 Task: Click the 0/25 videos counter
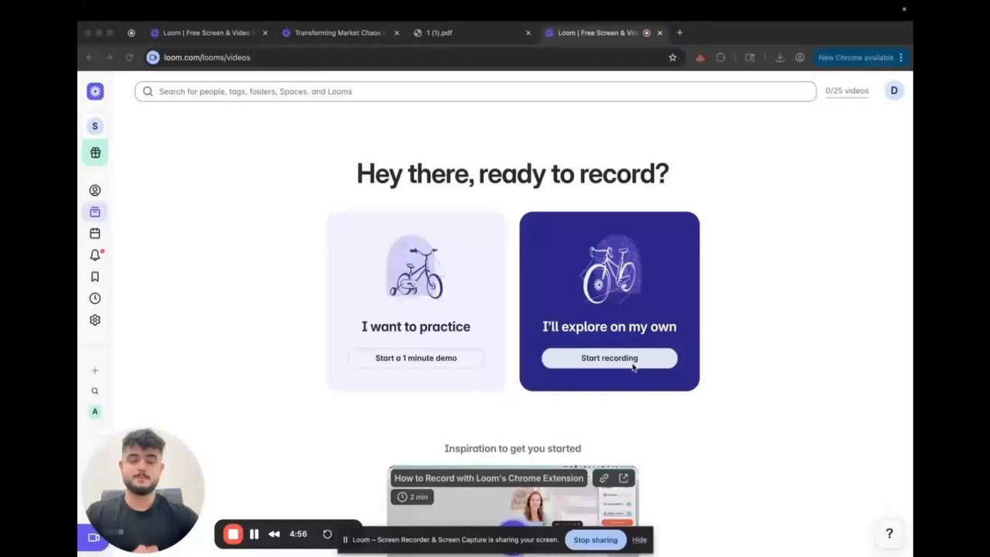847,91
